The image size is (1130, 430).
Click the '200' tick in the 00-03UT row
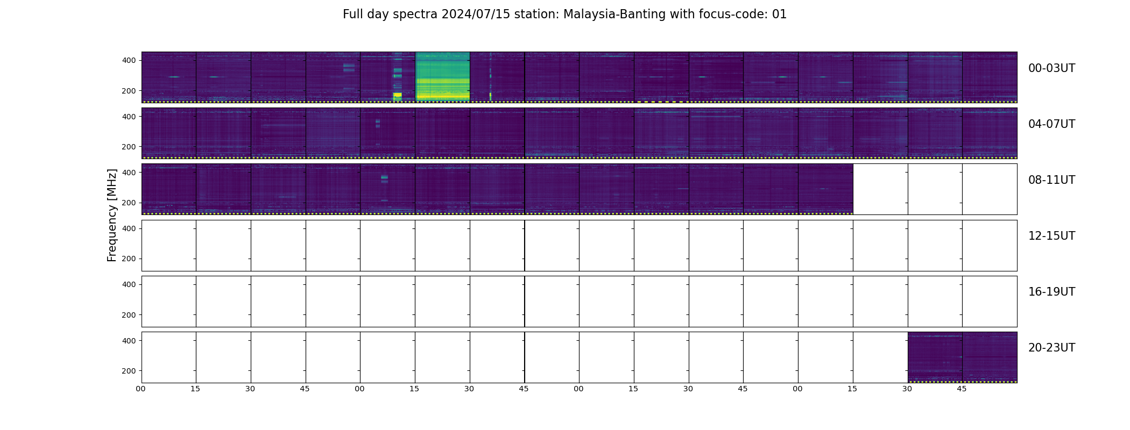pyautogui.click(x=129, y=91)
